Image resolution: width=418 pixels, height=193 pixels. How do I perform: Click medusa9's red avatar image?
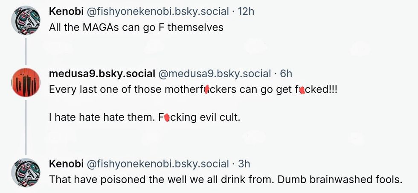[x=25, y=82]
